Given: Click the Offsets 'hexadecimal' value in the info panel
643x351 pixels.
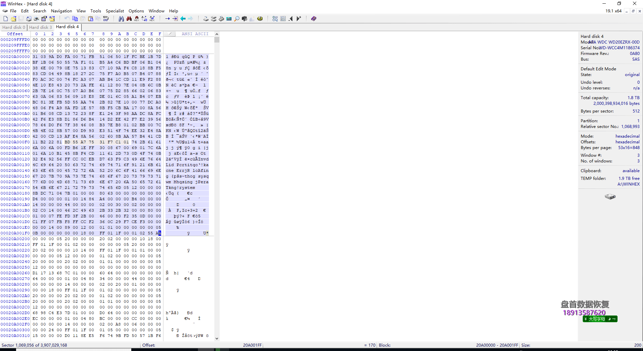Looking at the screenshot, I should [627, 142].
